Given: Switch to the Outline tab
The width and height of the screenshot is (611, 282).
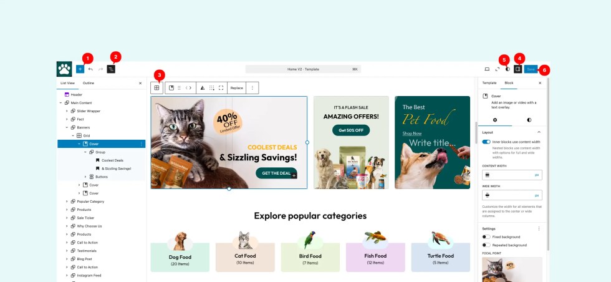Looking at the screenshot, I should (x=88, y=83).
